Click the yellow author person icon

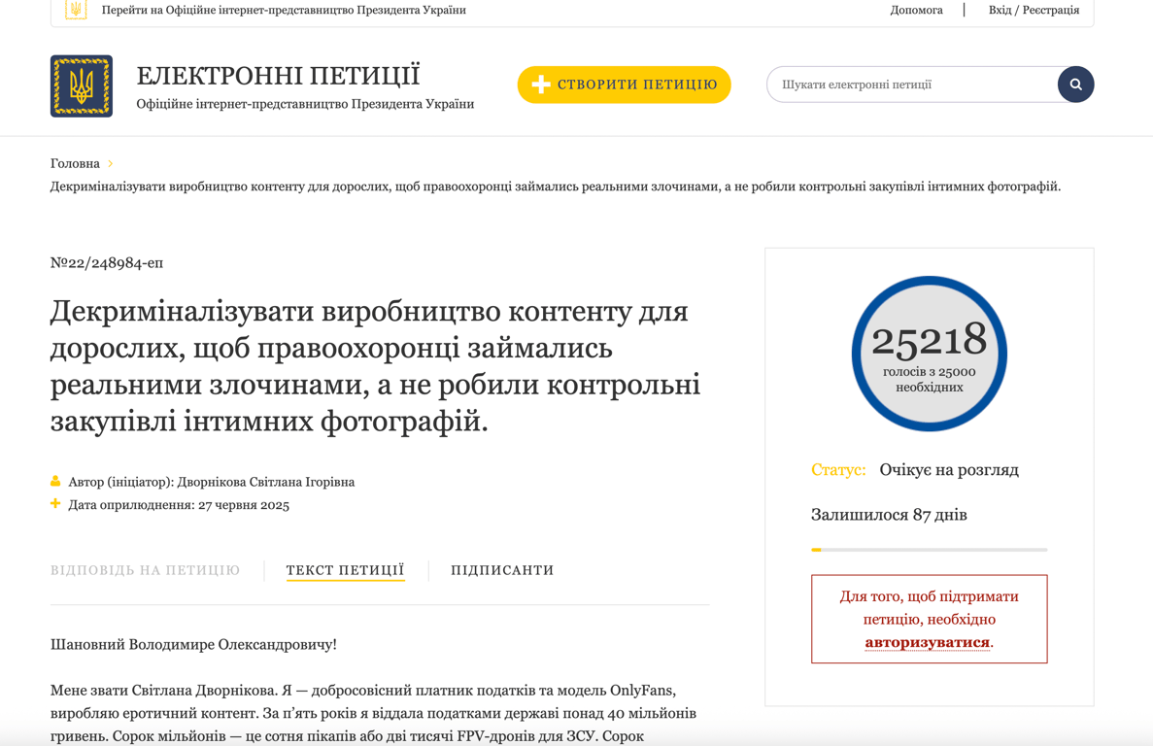(x=55, y=481)
